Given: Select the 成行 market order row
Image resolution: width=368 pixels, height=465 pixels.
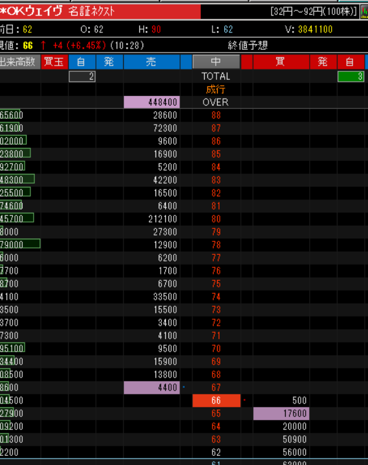Looking at the screenshot, I should pyautogui.click(x=216, y=89).
